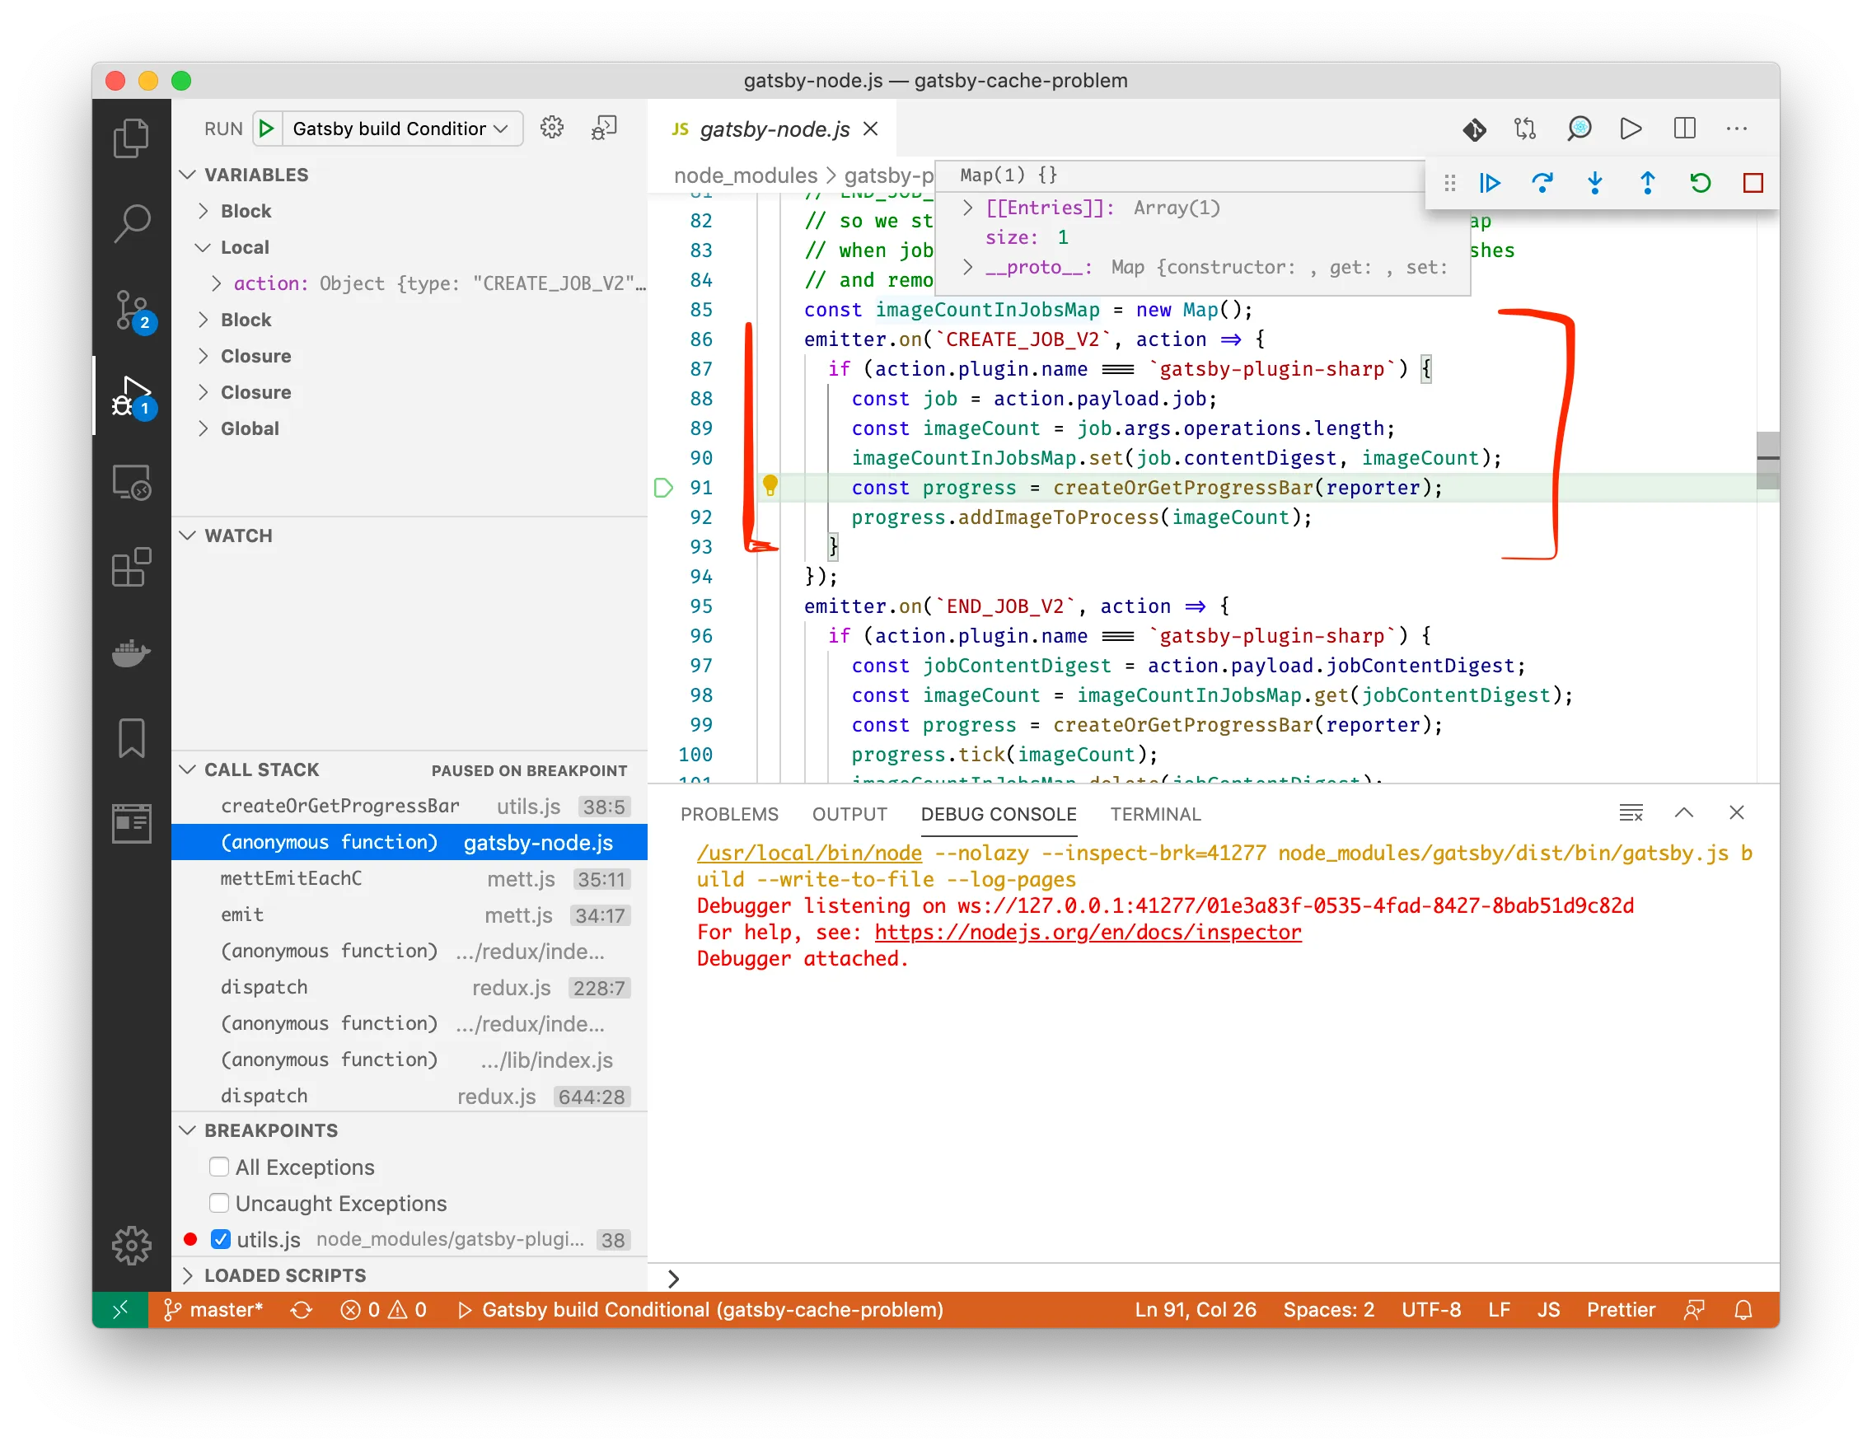Open the Remote Explorer view
The width and height of the screenshot is (1872, 1450).
click(x=131, y=482)
